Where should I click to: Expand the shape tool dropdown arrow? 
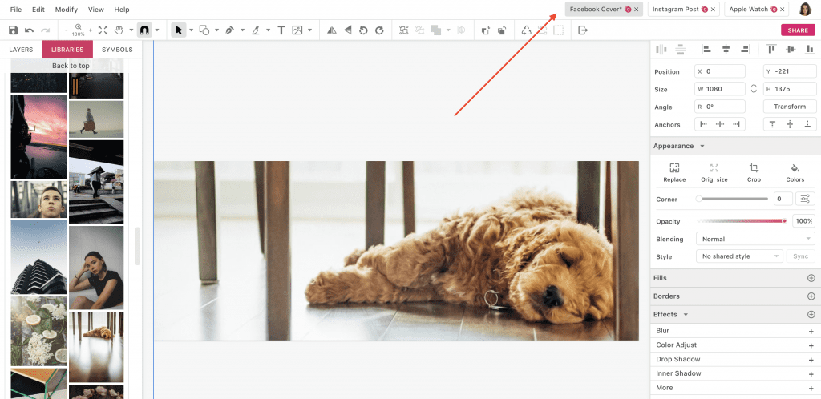[216, 30]
